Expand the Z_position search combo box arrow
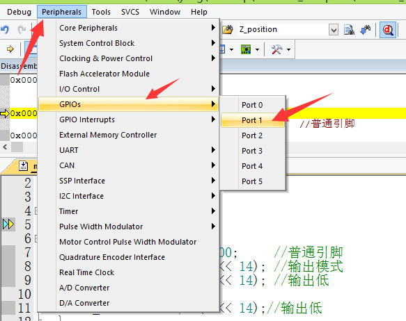Image resolution: width=406 pixels, height=321 pixels. pyautogui.click(x=334, y=30)
